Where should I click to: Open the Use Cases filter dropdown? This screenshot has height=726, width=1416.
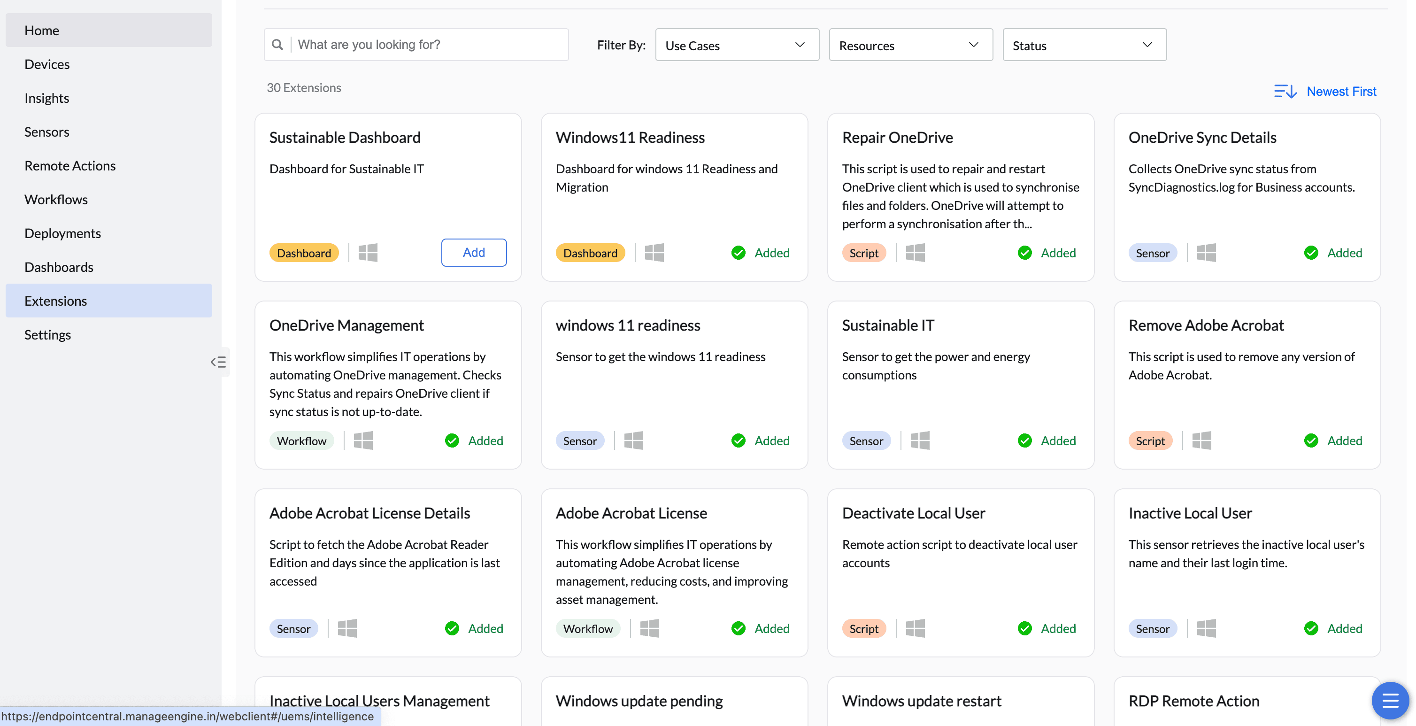pos(737,45)
